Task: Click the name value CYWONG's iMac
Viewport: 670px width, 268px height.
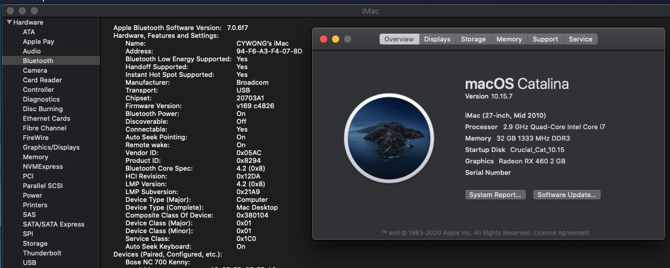Action: click(x=262, y=43)
